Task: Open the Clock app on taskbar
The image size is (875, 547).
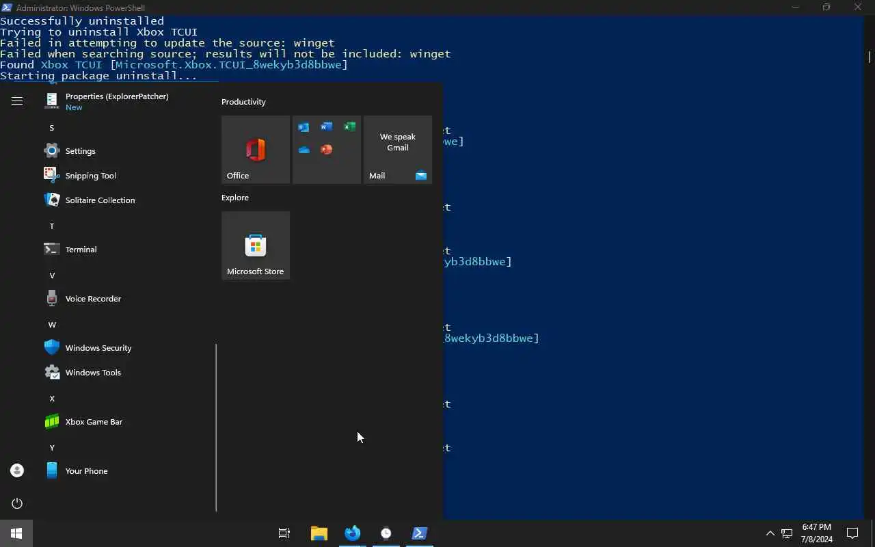Action: click(x=386, y=533)
